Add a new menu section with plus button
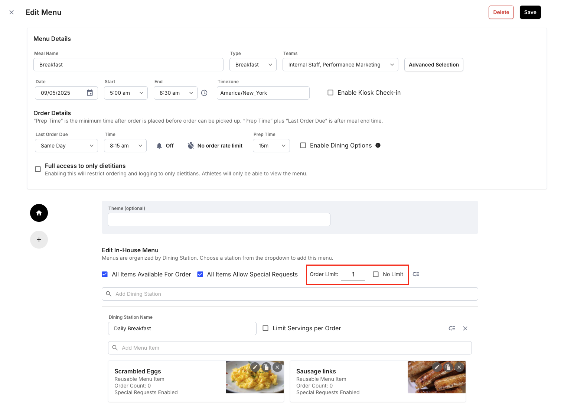 [x=39, y=240]
